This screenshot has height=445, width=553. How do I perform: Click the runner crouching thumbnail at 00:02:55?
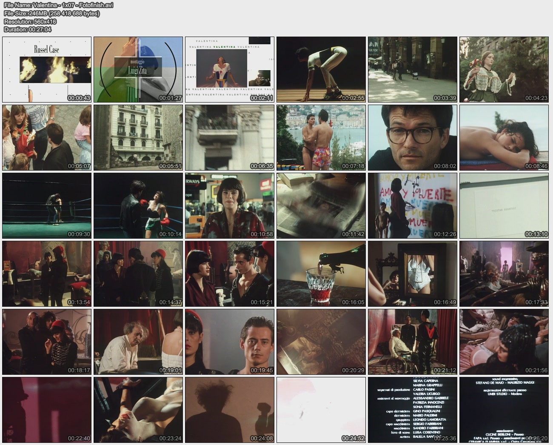[321, 69]
